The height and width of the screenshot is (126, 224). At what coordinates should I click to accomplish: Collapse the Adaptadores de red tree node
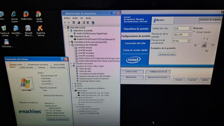click(x=69, y=36)
